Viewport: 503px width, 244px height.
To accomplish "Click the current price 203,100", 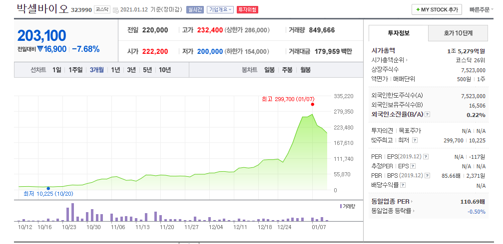I will point(41,35).
